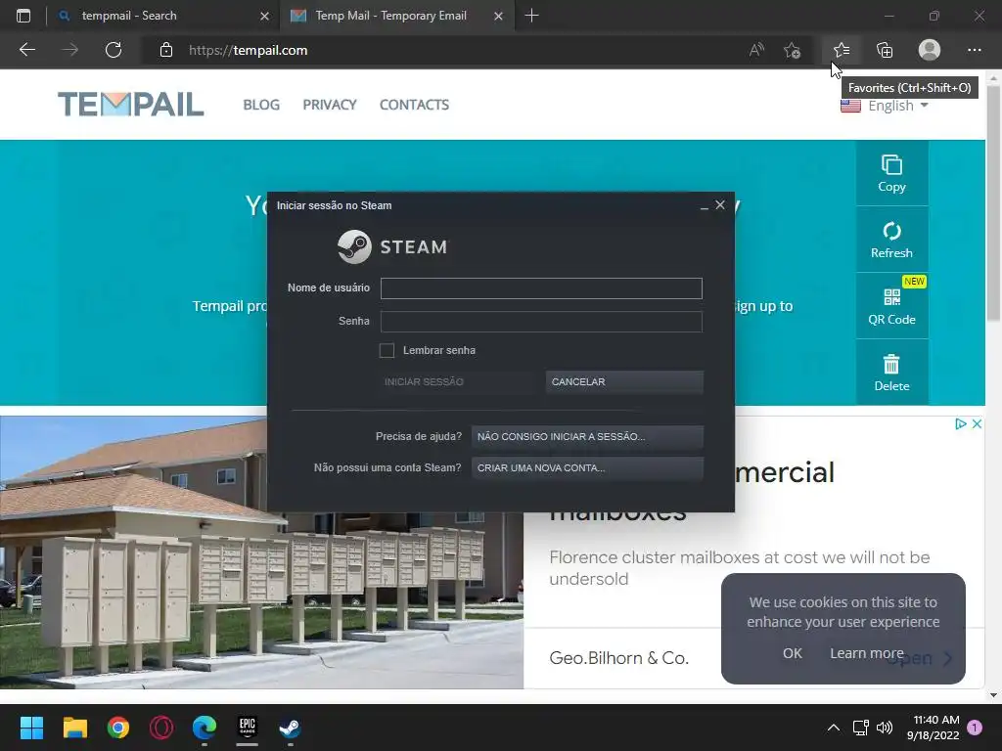The image size is (1002, 751).
Task: Switch to the tempmail - Search tab
Action: click(x=163, y=16)
